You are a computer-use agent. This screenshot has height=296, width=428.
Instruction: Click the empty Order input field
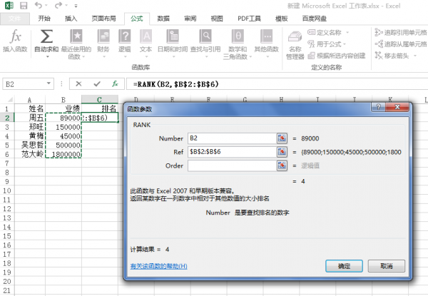233,165
